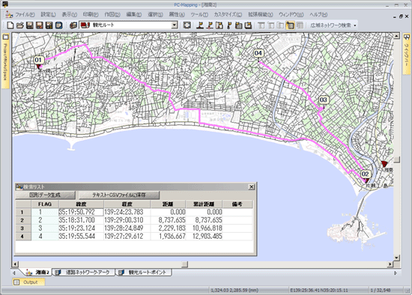Image resolution: width=412 pixels, height=295 pixels.
Task: Click the first gray panel layout icon
Action: pyautogui.click(x=261, y=25)
